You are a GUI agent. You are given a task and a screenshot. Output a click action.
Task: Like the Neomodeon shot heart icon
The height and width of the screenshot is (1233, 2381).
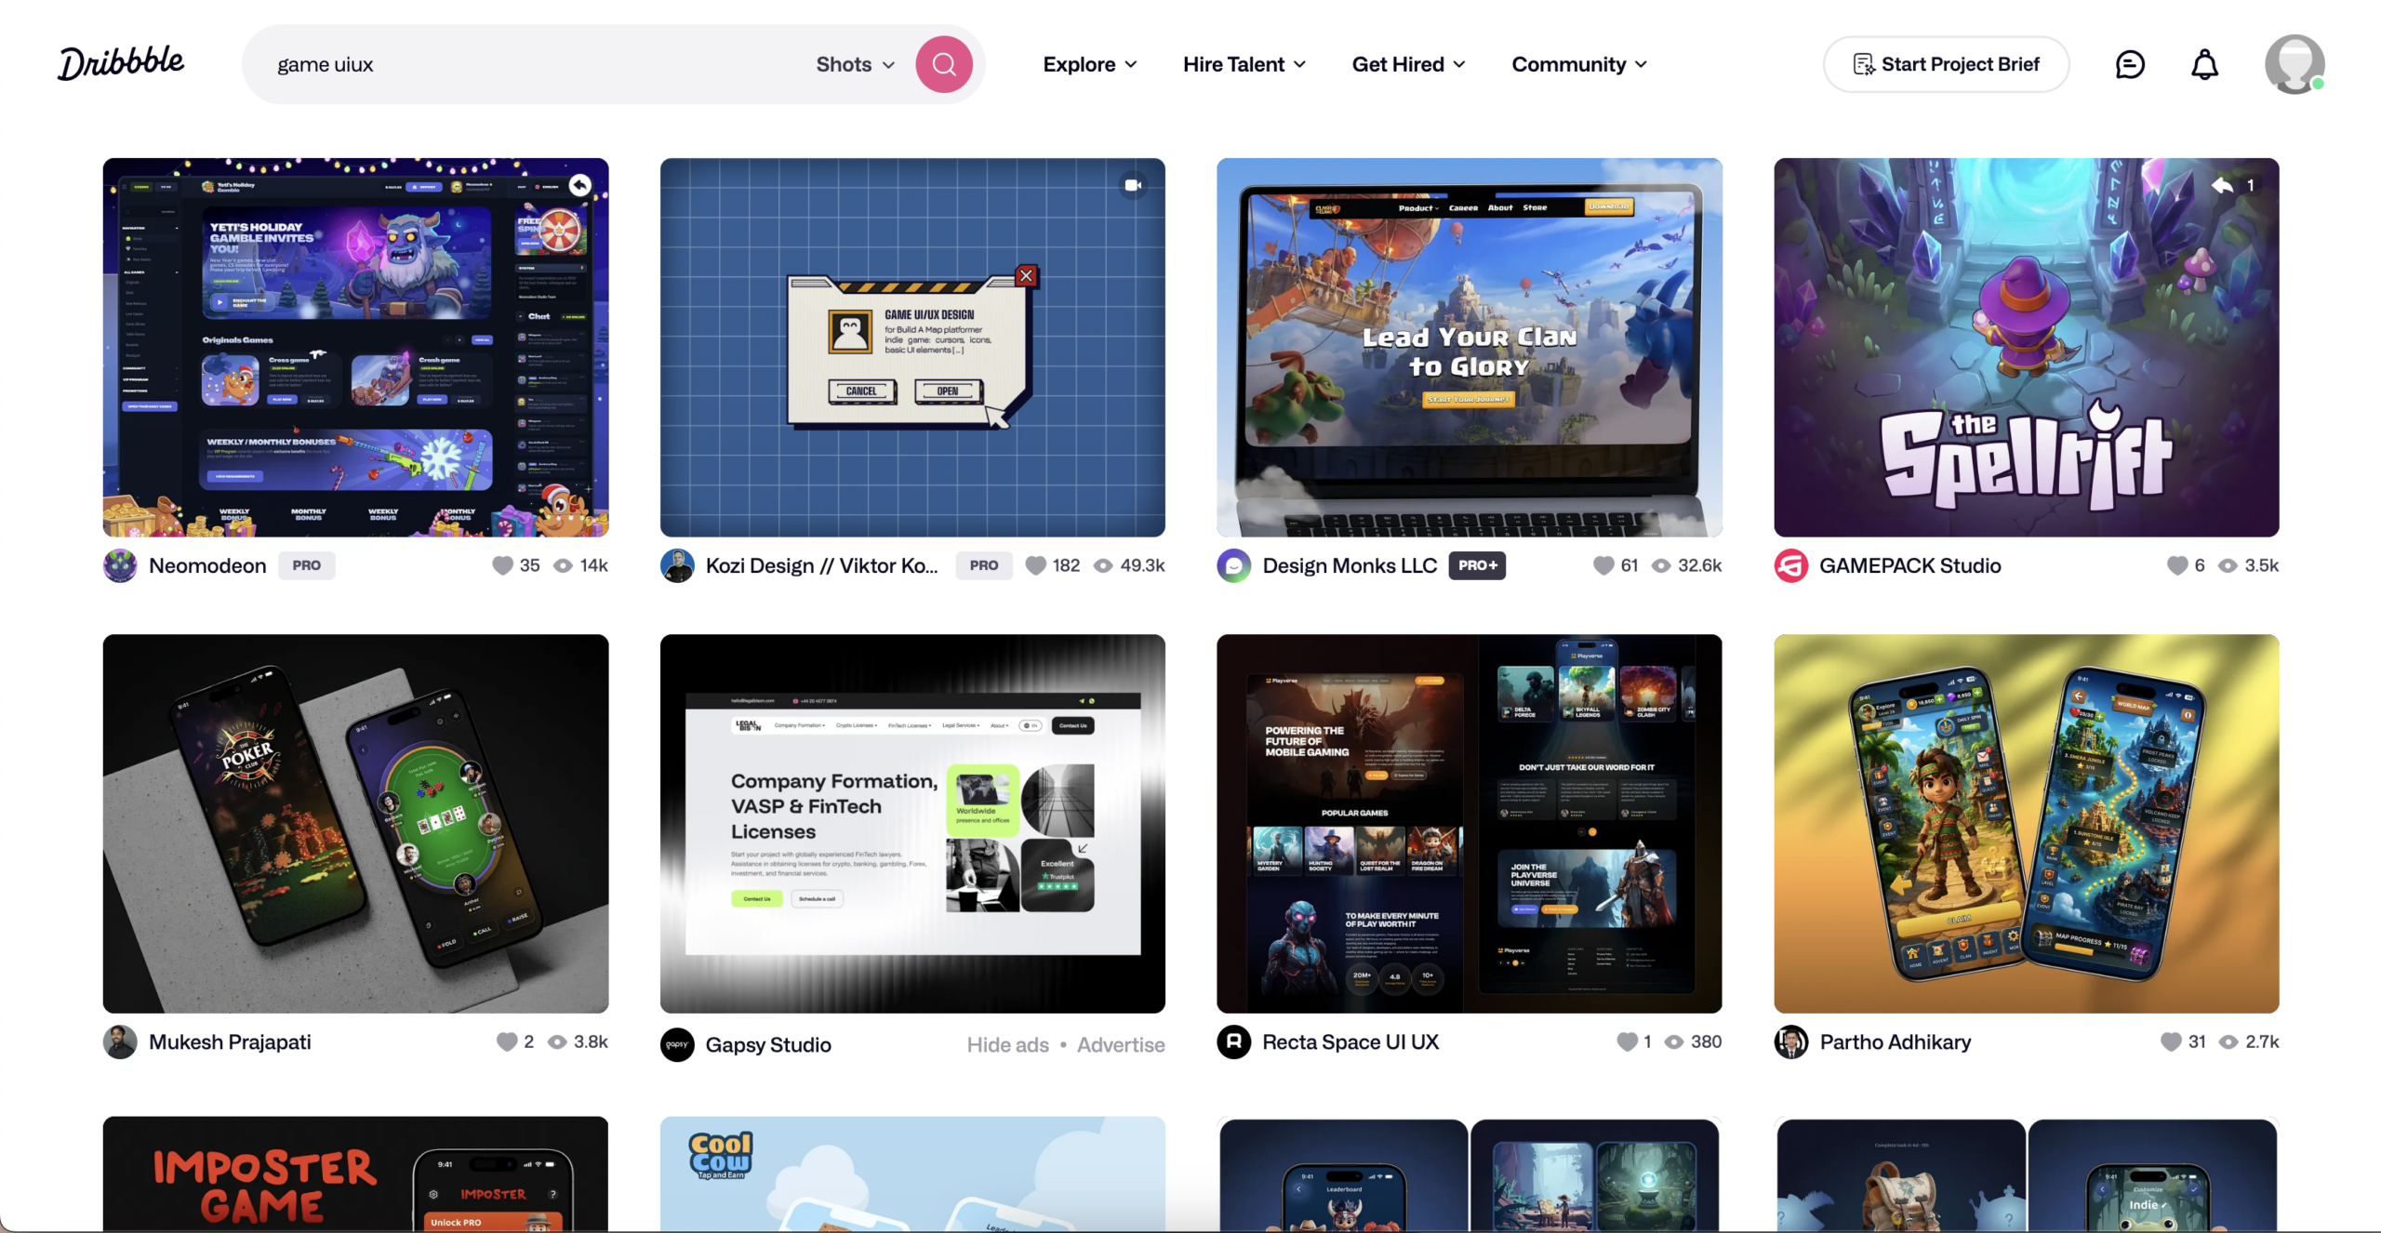coord(502,565)
